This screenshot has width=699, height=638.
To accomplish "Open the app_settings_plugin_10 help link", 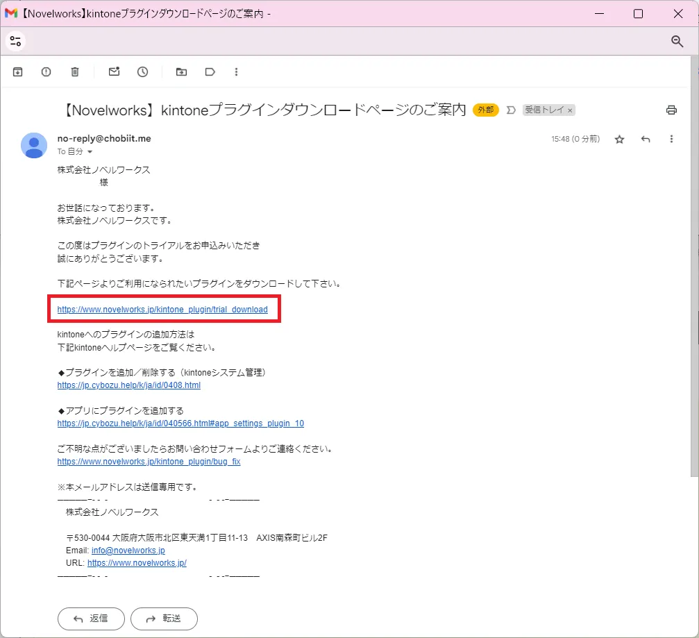I will [180, 423].
